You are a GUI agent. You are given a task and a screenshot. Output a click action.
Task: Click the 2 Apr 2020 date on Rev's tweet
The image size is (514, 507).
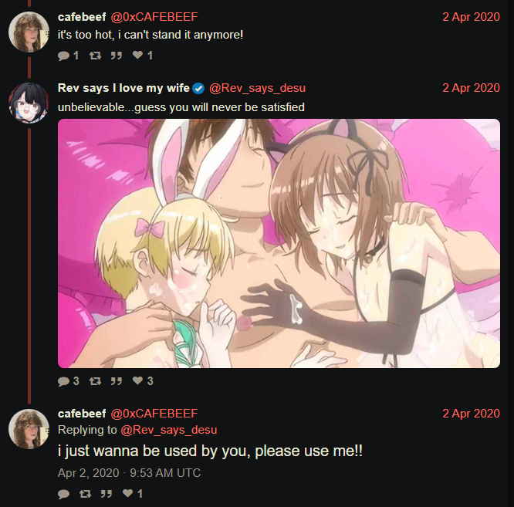[x=471, y=88]
